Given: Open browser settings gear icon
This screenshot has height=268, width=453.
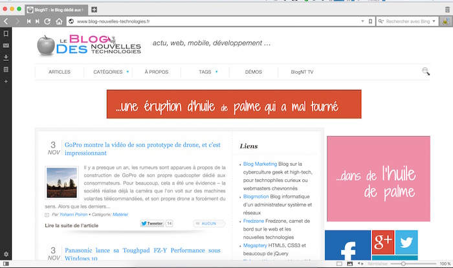Looking at the screenshot, I should [6, 254].
